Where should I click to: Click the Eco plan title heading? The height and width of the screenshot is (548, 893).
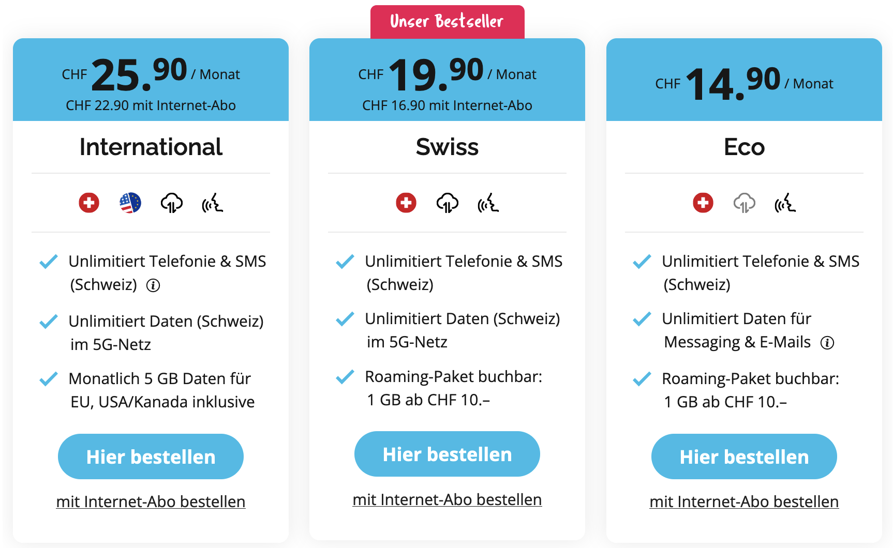pyautogui.click(x=744, y=147)
